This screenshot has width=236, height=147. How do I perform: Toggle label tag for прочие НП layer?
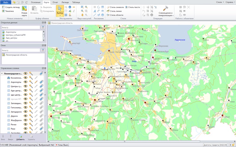41,99
